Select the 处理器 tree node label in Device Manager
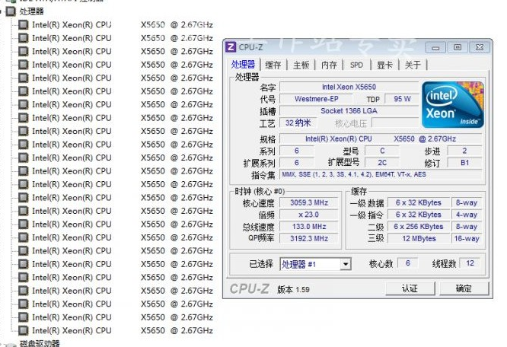Image resolution: width=507 pixels, height=347 pixels. pos(31,11)
